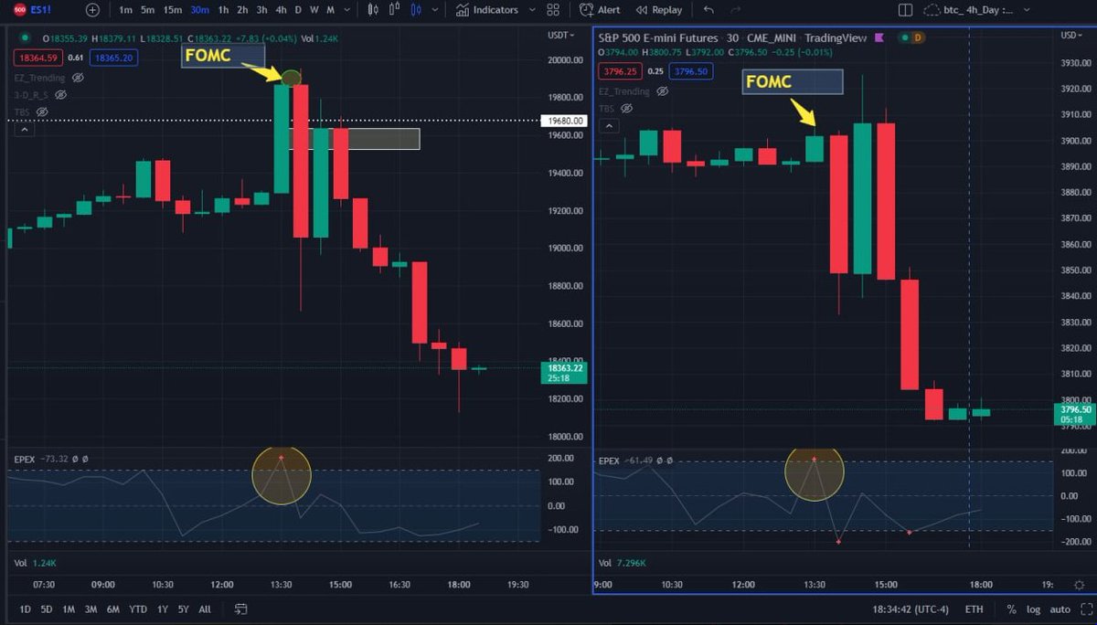Select the 6M date range
Screen dimensions: 1097x625
113,609
